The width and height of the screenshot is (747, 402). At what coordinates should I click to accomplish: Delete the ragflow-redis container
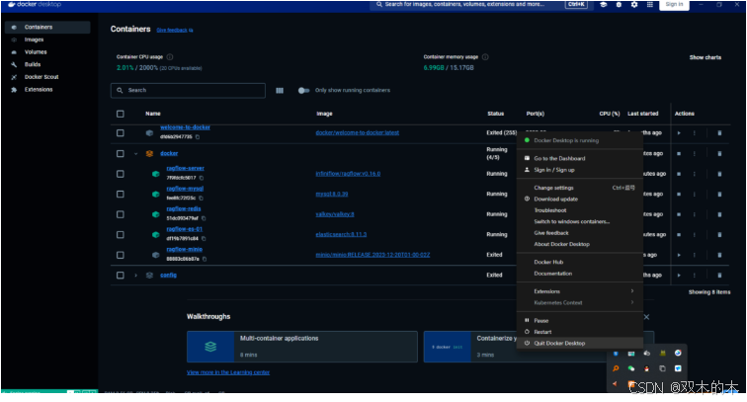(719, 214)
